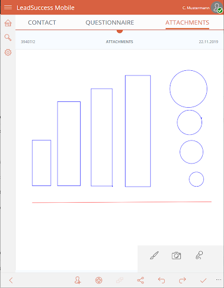Add new contact person icon
The image size is (224, 288).
[78, 281]
